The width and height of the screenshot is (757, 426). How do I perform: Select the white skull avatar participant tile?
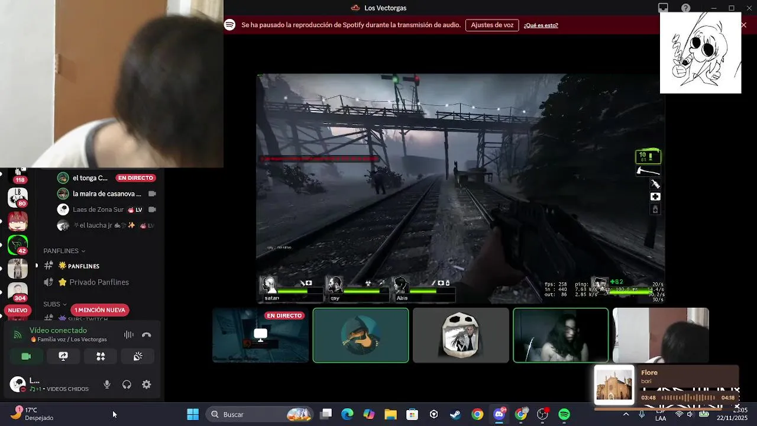(461, 335)
